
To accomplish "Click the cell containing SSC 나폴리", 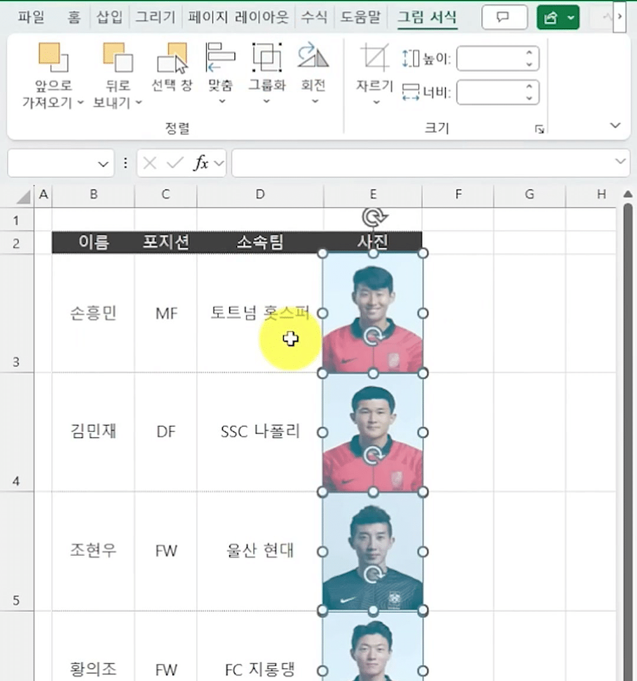I will coord(260,432).
